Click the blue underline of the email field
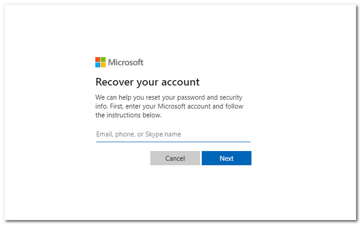The height and width of the screenshot is (225, 361). [x=173, y=142]
